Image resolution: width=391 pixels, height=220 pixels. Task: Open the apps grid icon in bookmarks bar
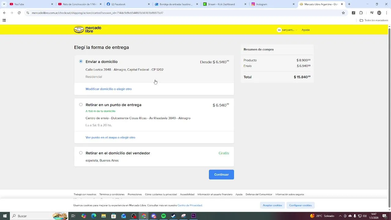point(4,20)
